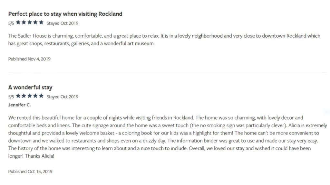
Task: Click the 5/5 score on the Rockland review
Action: [x=11, y=23]
